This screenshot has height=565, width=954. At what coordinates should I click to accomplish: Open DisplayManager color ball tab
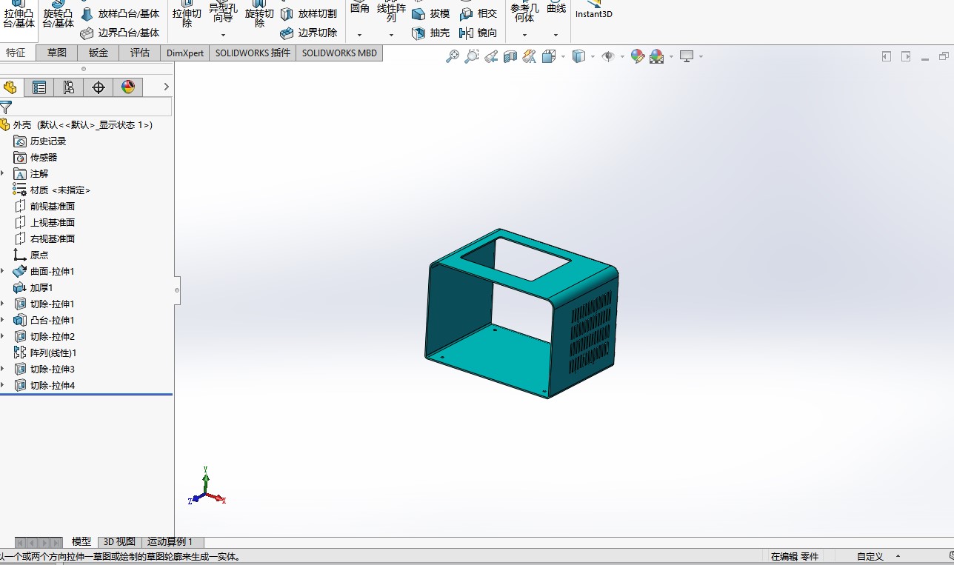pos(128,87)
